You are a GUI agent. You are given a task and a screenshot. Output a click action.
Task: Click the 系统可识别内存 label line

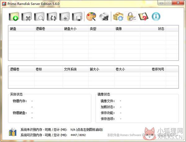coord(44,135)
